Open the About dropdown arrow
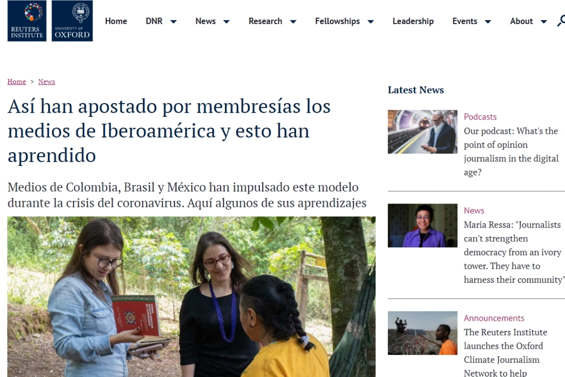The width and height of the screenshot is (565, 377). (544, 22)
